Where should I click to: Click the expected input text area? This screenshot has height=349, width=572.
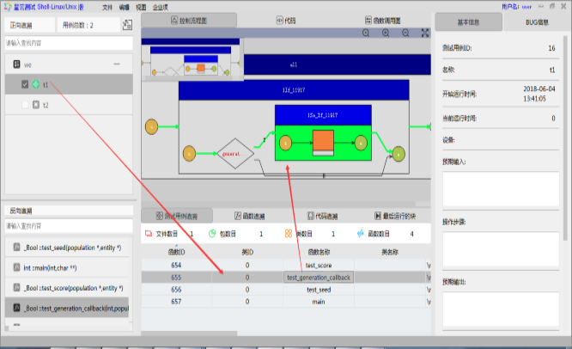501,189
